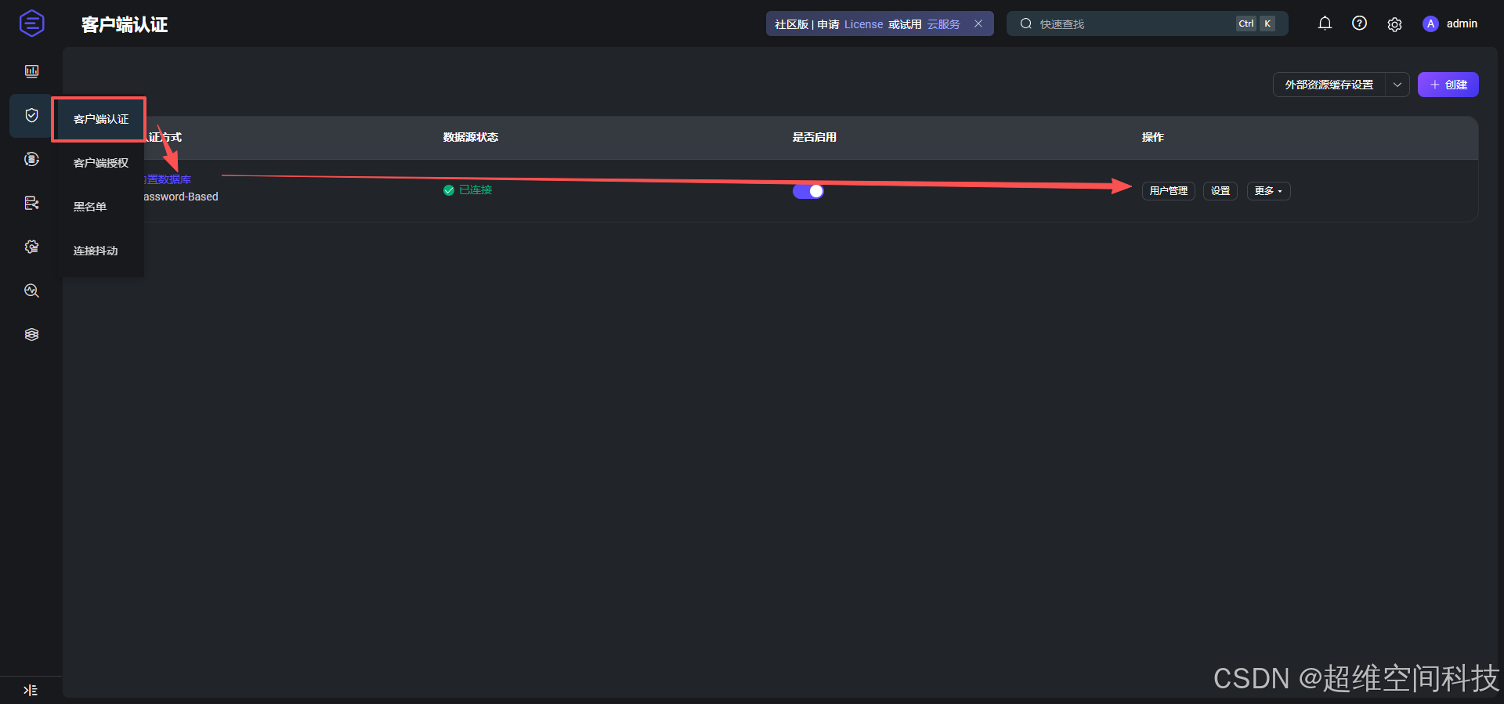The width and height of the screenshot is (1504, 704).
Task: Expand the collapsed sidebar toggle icon
Action: point(31,690)
